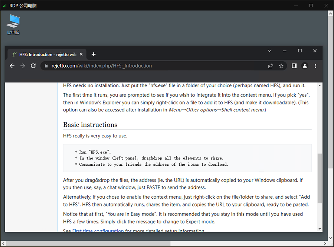
Task: Maximize the Chrome browser window
Action: pyautogui.click(x=300, y=51)
